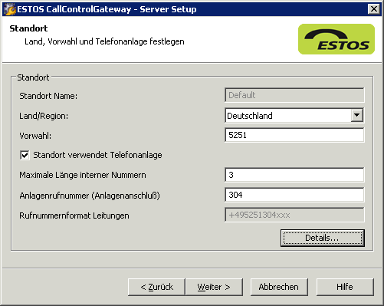Continue with the Weiter button
The width and height of the screenshot is (384, 306).
(214, 287)
